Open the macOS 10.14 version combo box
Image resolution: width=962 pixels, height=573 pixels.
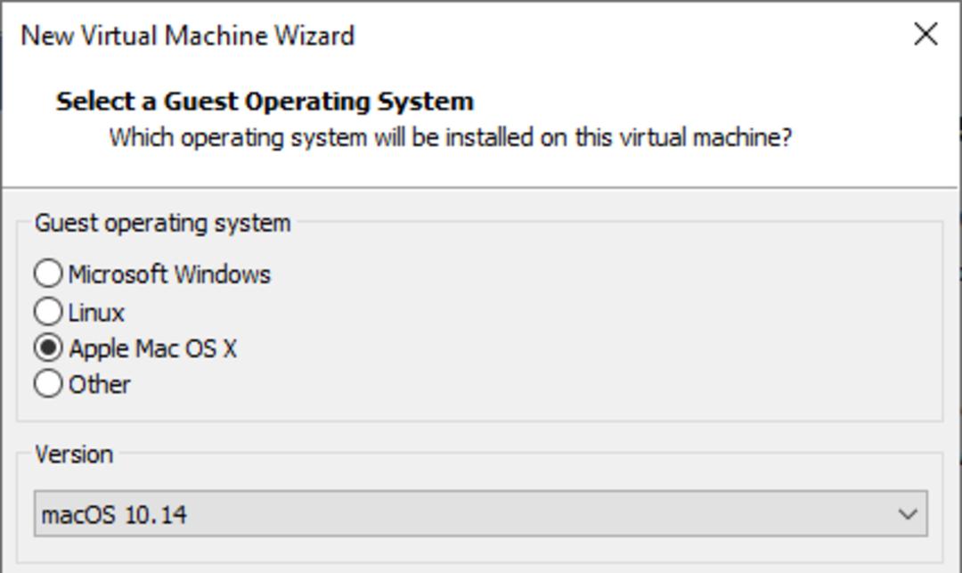pyautogui.click(x=480, y=513)
